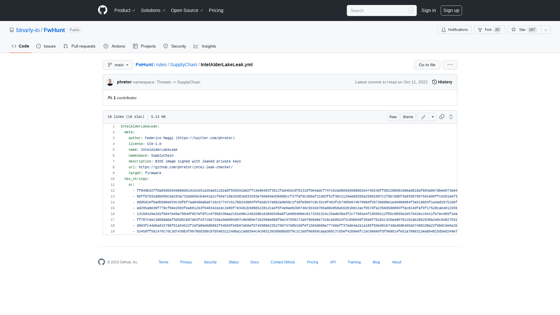560x315 pixels.
Task: Focus the Search input field
Action: [381, 10]
